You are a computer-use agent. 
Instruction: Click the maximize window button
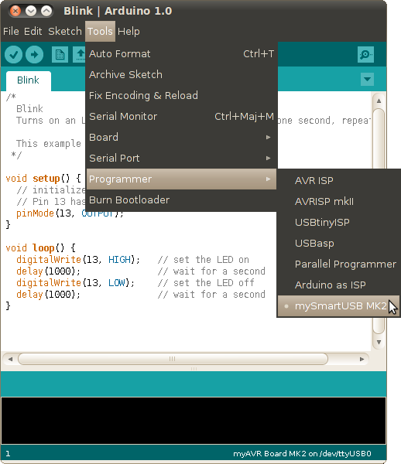coord(46,12)
